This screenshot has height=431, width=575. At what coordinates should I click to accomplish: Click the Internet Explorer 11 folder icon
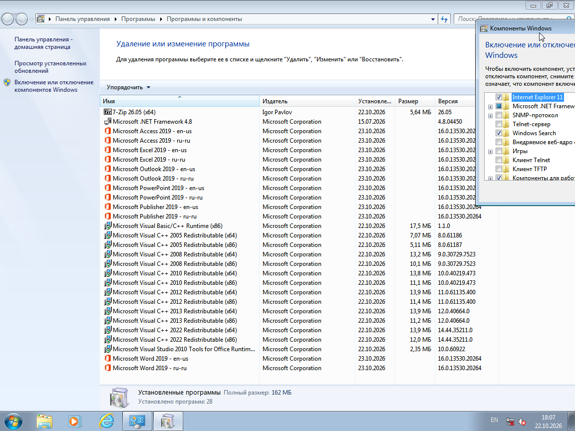tap(507, 97)
